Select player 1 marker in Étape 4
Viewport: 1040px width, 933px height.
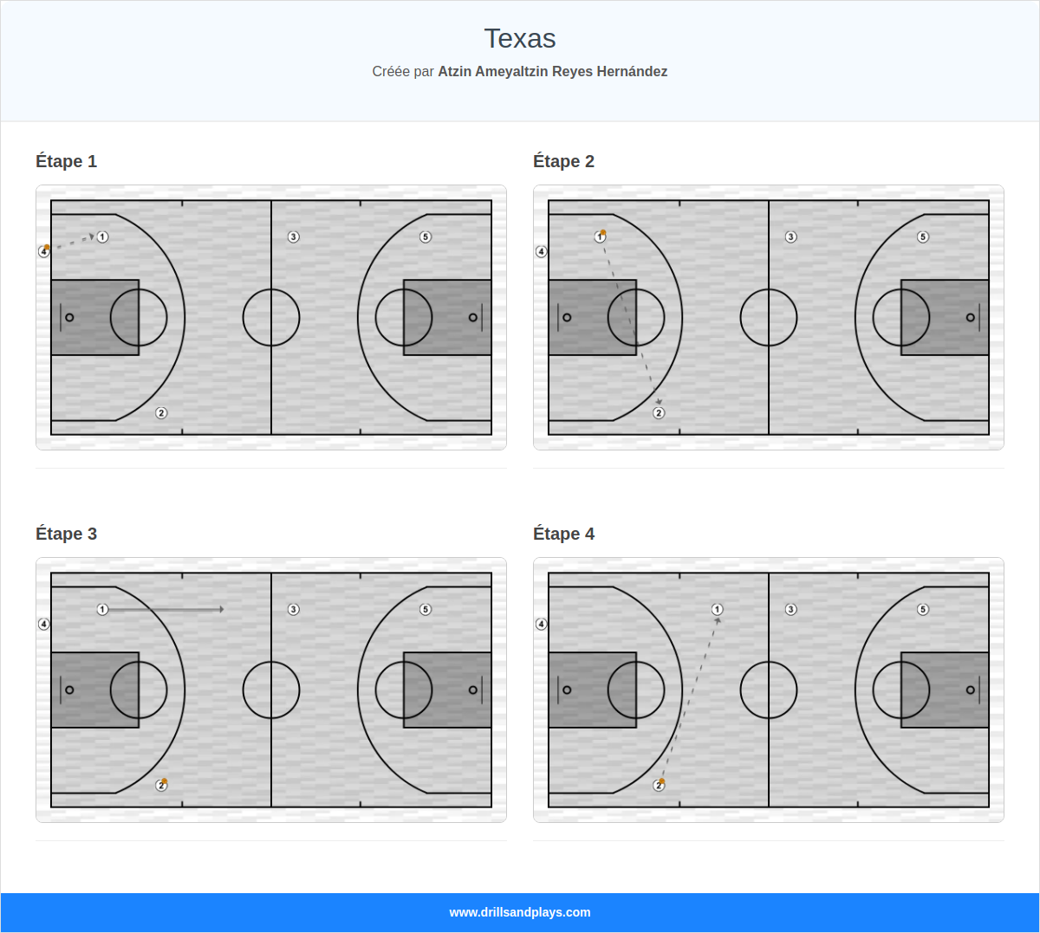click(717, 609)
